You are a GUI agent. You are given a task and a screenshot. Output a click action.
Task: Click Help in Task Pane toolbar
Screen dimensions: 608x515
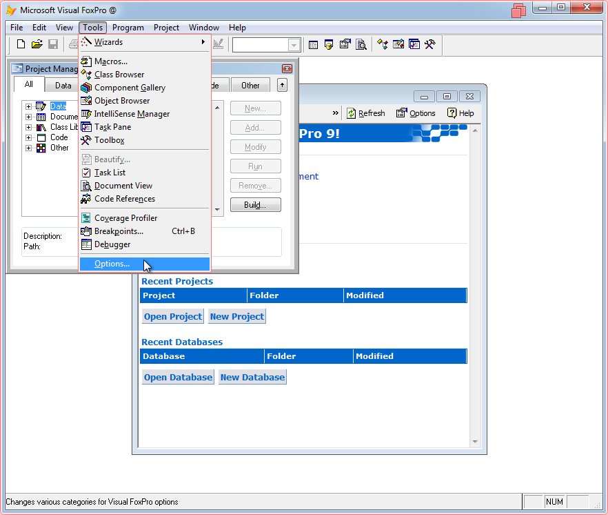(460, 113)
